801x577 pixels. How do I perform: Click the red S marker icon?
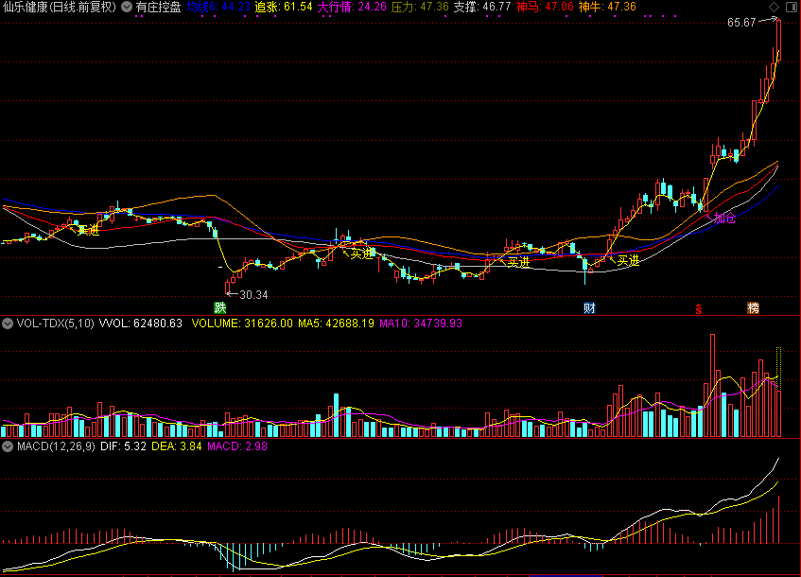pyautogui.click(x=698, y=308)
